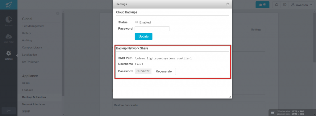
Task: Open Features menu item
Action: (27, 90)
